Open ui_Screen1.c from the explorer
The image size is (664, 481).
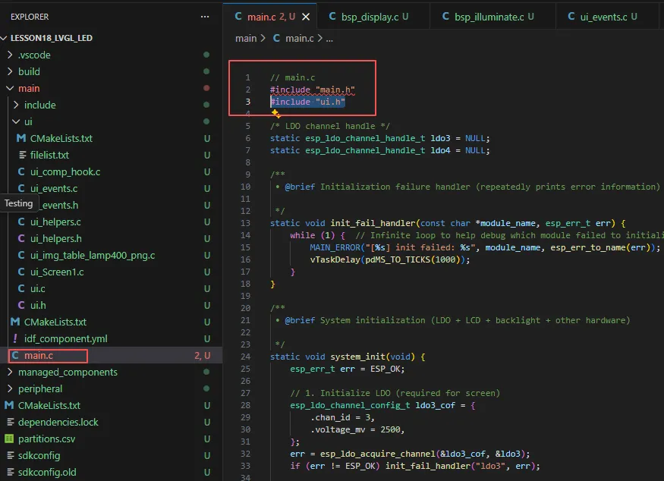[x=57, y=272]
